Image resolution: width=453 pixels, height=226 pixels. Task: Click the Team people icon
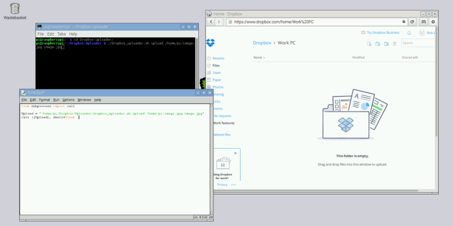coord(209,73)
